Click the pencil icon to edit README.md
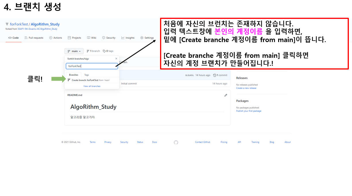 [x=226, y=95]
